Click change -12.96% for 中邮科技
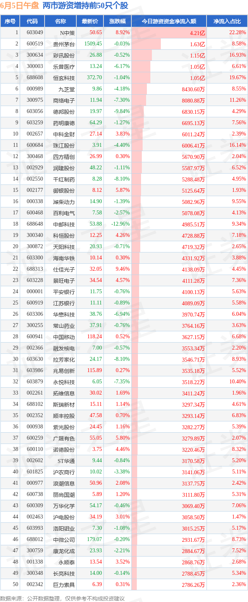This screenshot has width=248, height=602. 121,224
